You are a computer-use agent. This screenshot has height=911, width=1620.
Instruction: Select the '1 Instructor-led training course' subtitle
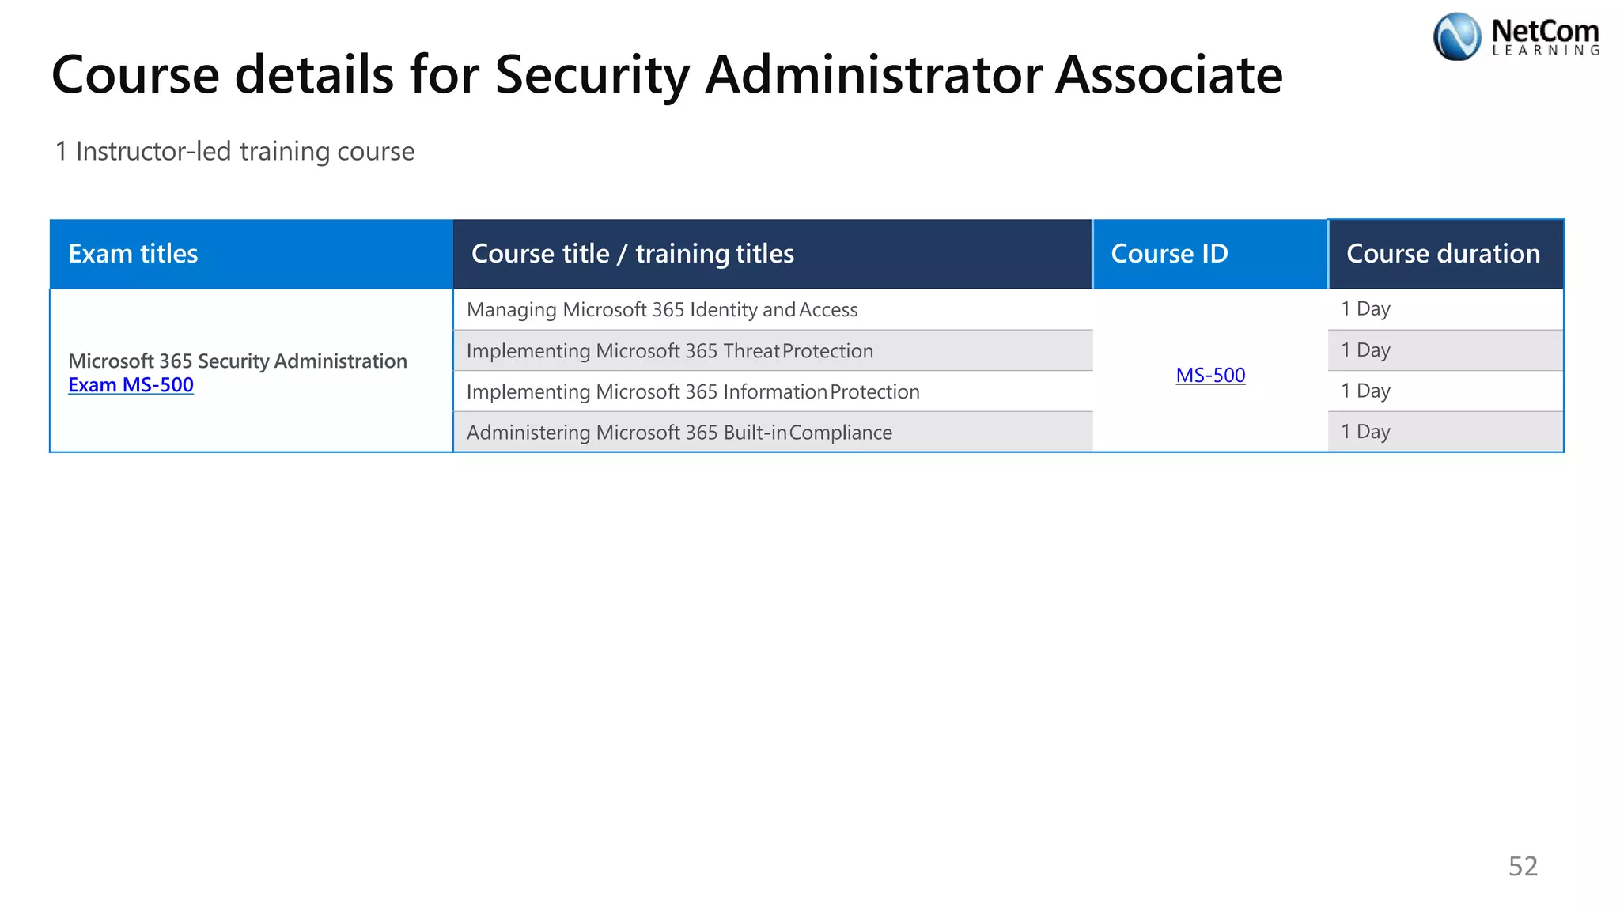[x=234, y=151]
